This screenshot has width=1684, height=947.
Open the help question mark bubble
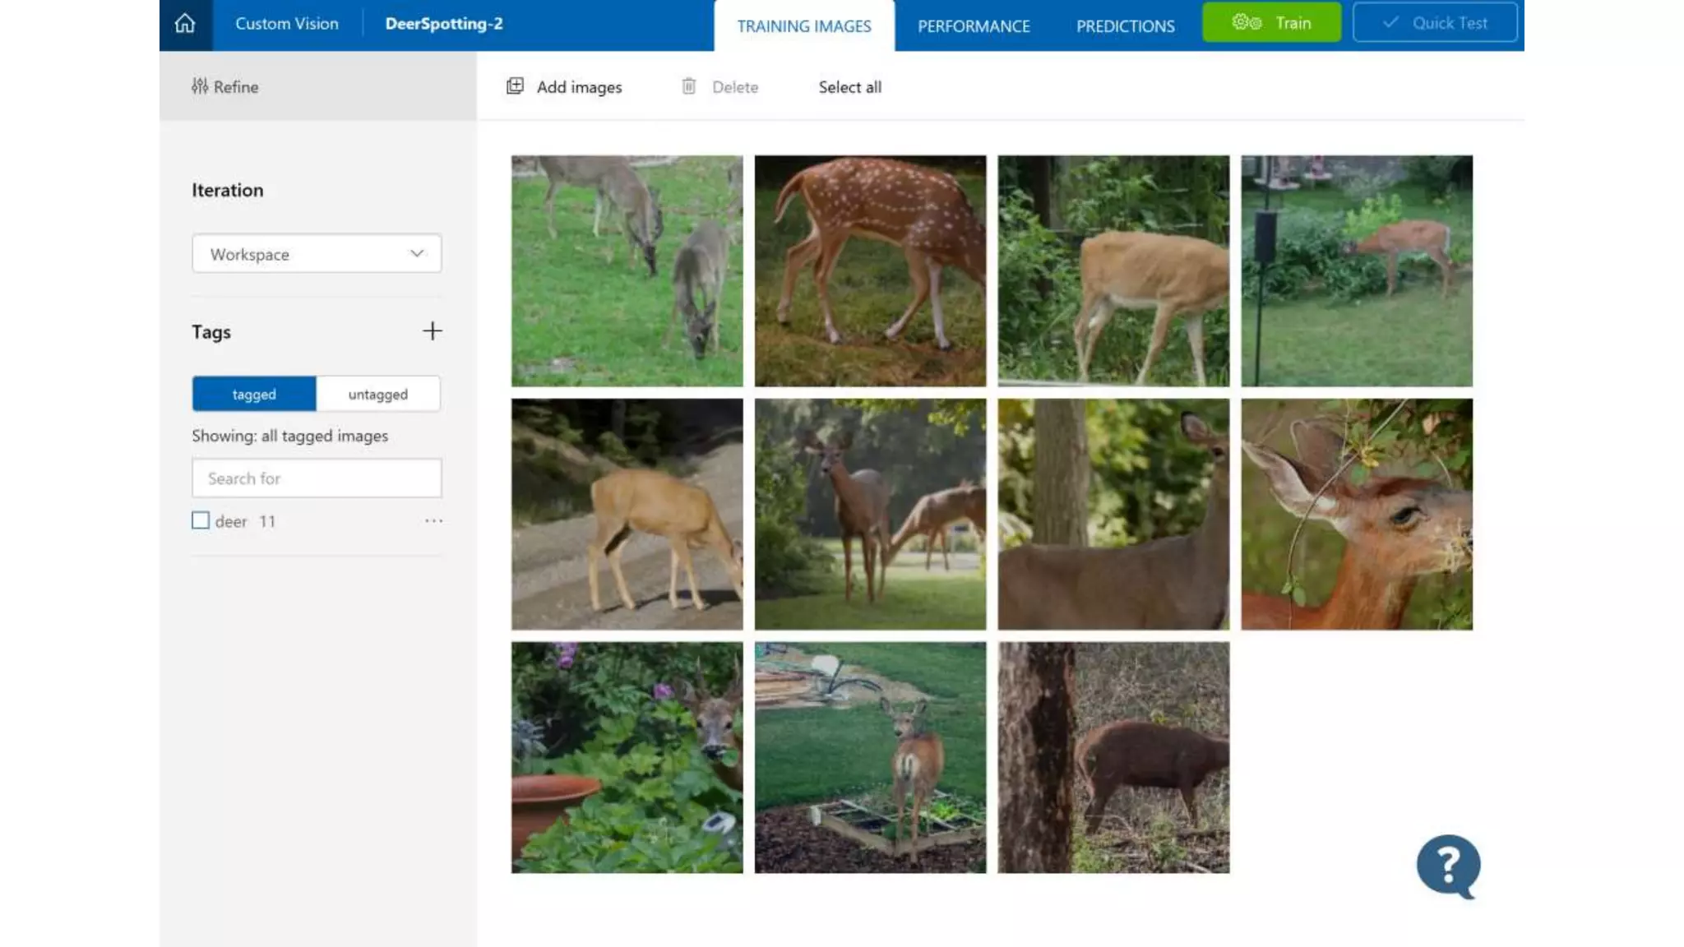tap(1448, 866)
